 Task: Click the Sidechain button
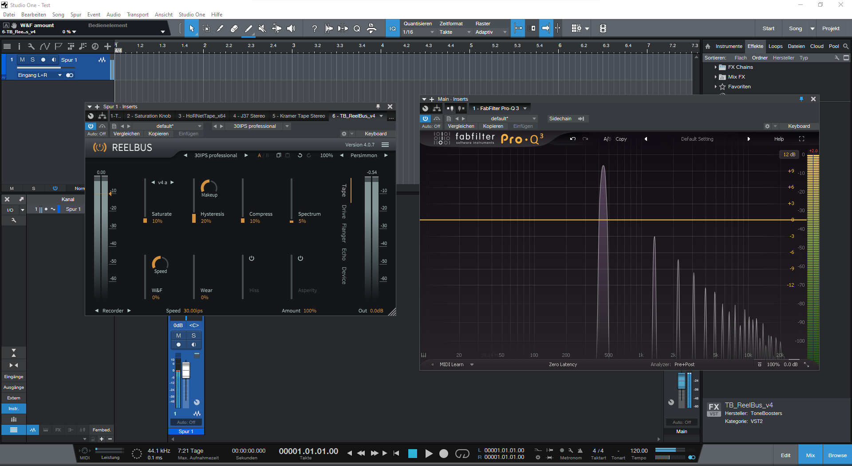coord(560,118)
